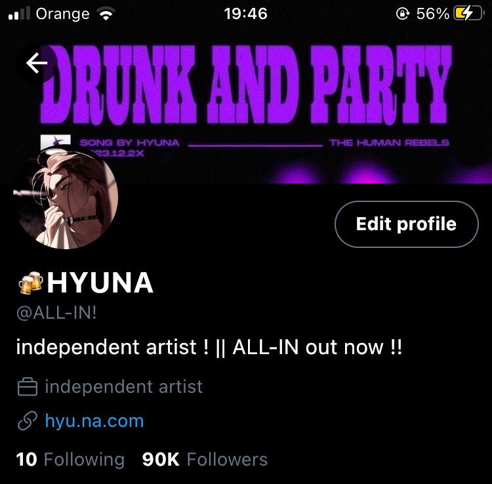Viewport: 492px width, 484px height.
Task: Click the briefcase icon beside independent artist
Action: (x=28, y=386)
